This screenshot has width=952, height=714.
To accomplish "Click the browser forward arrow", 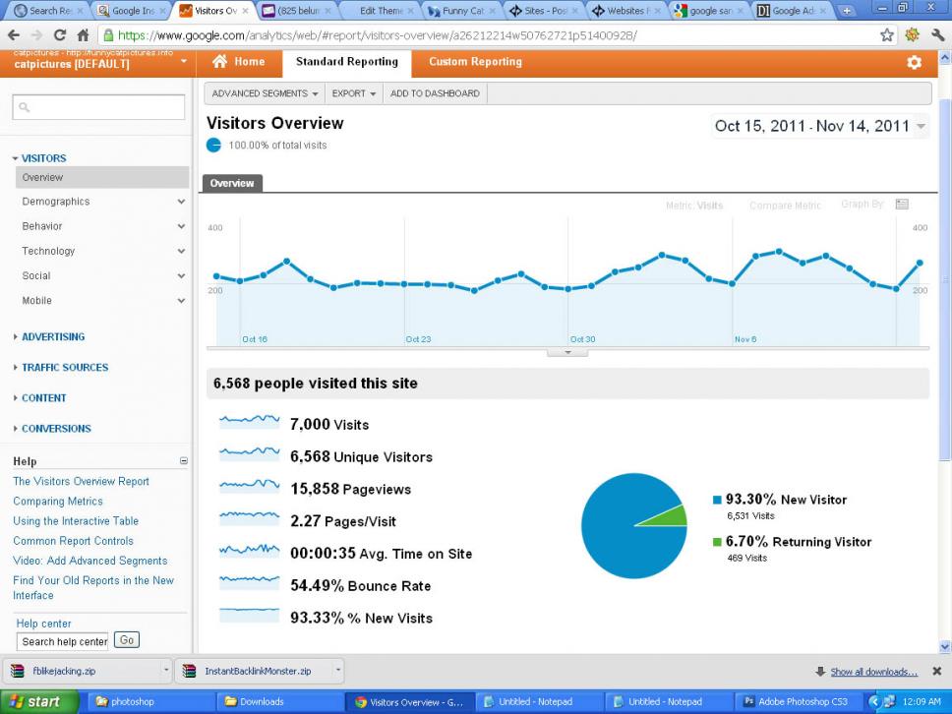I will (x=36, y=35).
